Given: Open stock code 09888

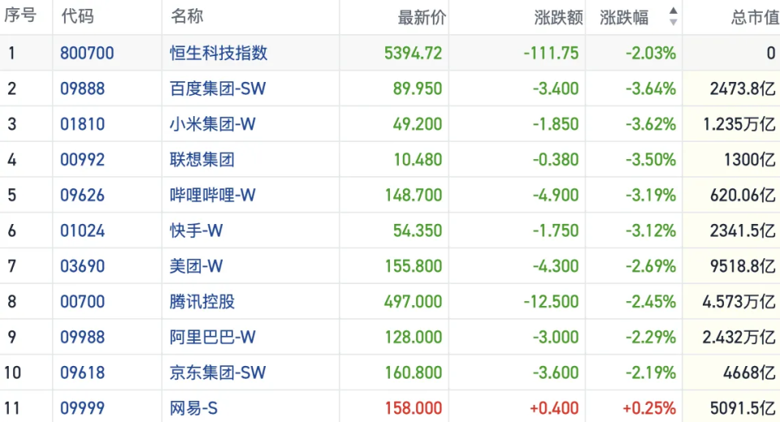Looking at the screenshot, I should coord(83,88).
